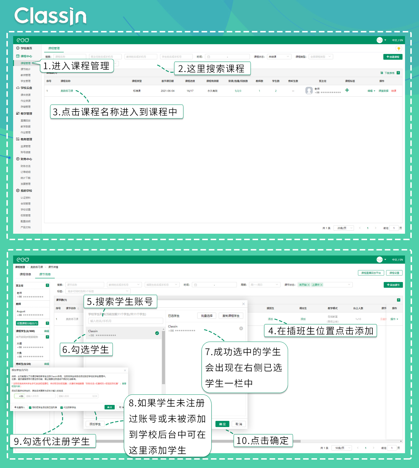The height and width of the screenshot is (468, 419).
Task: Expand the 操作 dropdown in lesson row
Action: pyautogui.click(x=394, y=319)
